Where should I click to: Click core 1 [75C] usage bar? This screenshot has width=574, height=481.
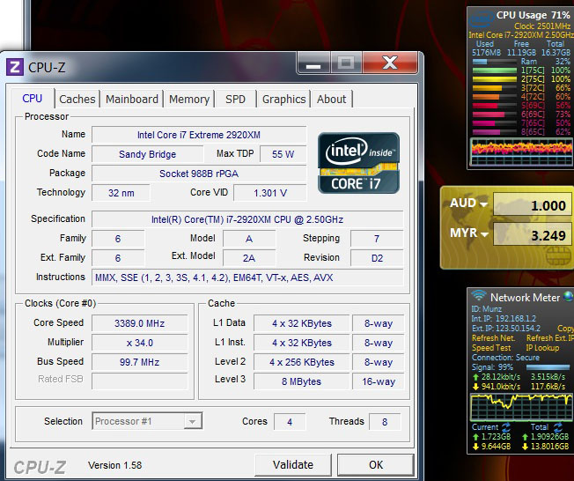[x=495, y=70]
